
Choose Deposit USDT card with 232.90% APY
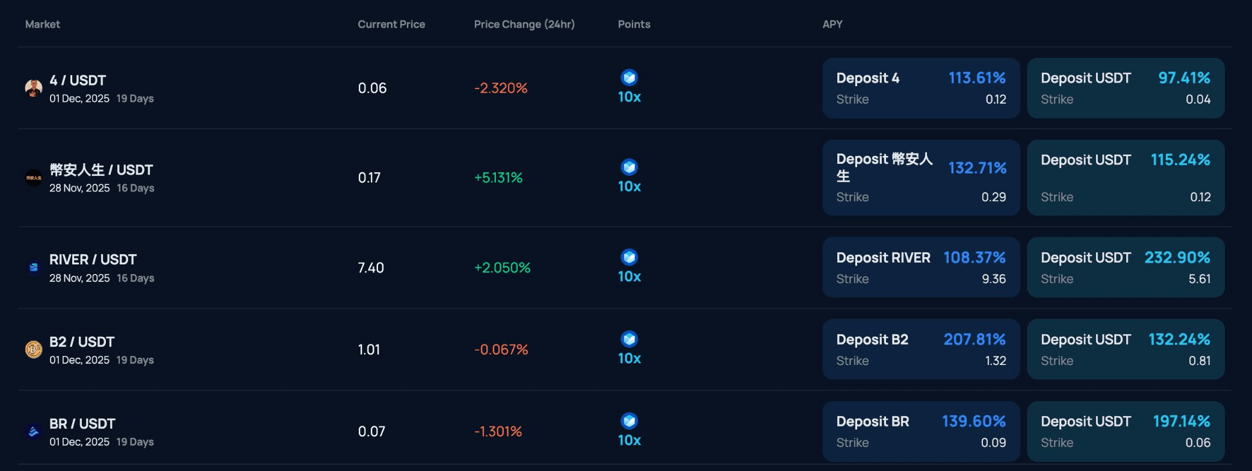click(1126, 267)
